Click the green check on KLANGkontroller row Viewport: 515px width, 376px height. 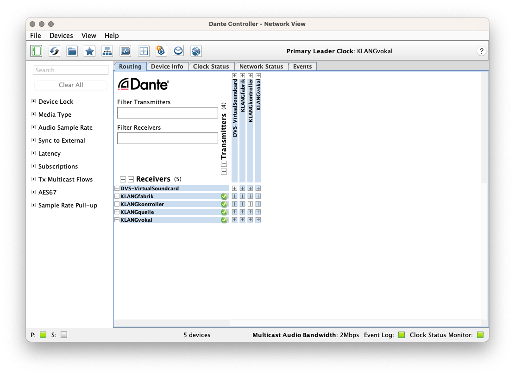pos(224,204)
